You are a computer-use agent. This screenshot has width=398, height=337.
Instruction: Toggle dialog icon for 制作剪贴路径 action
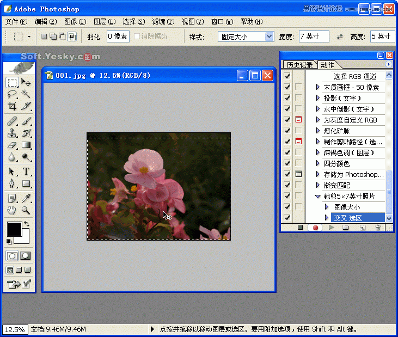click(x=298, y=142)
